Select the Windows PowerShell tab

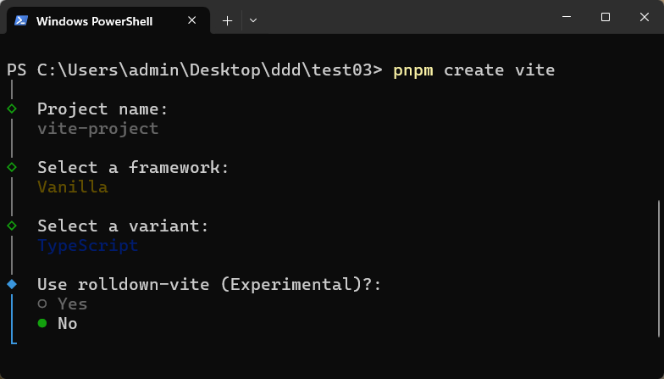108,20
